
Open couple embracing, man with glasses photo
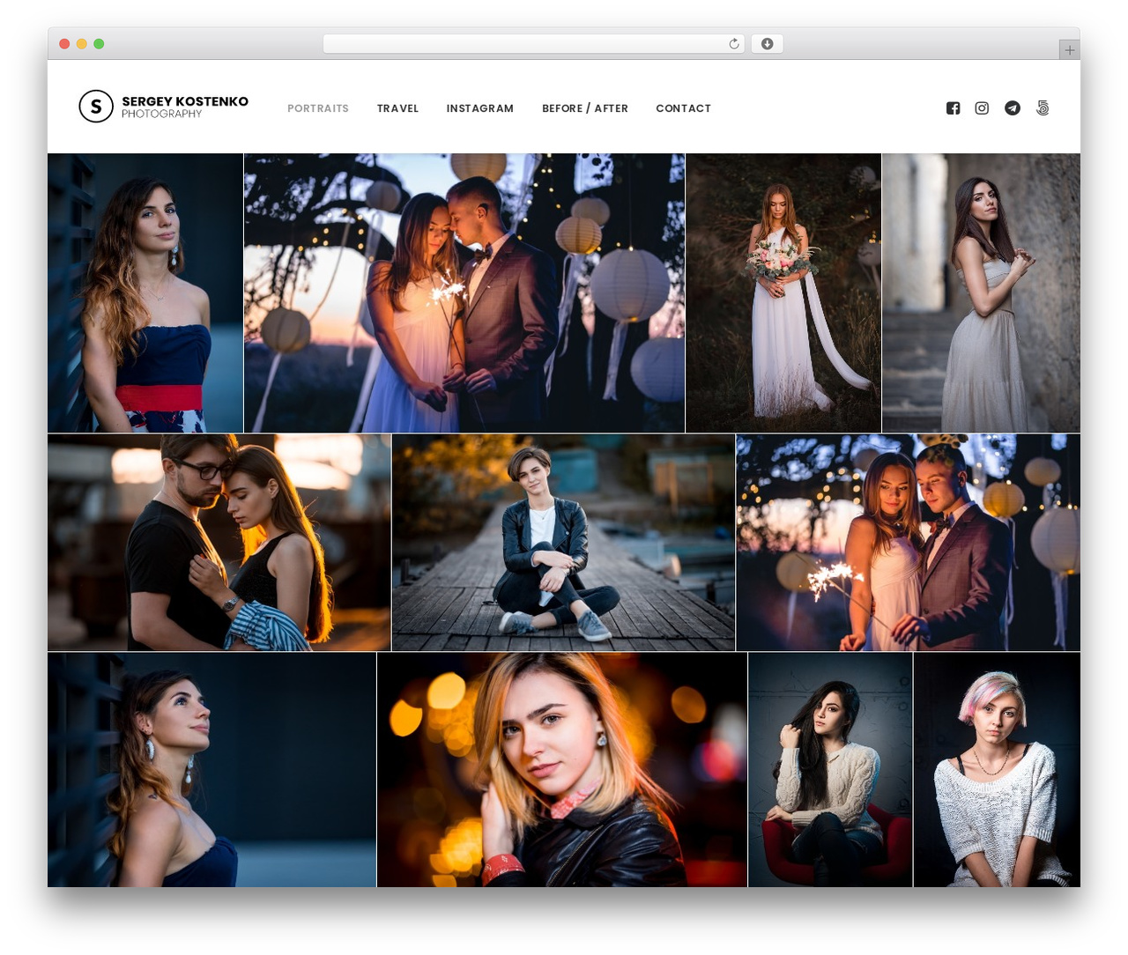click(x=219, y=543)
